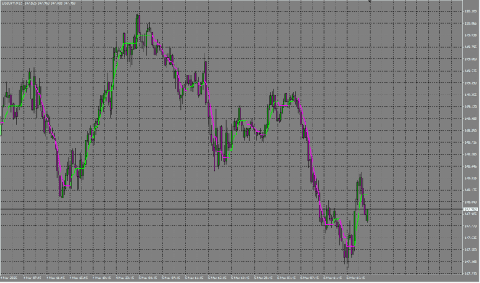
Task: Click the 149.120 price scale label
Action: pos(471,107)
